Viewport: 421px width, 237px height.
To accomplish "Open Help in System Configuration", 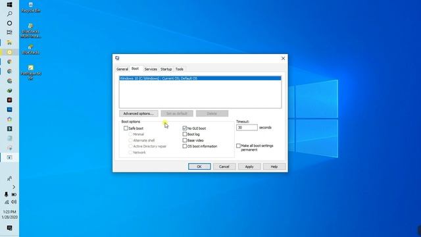I will (x=274, y=167).
